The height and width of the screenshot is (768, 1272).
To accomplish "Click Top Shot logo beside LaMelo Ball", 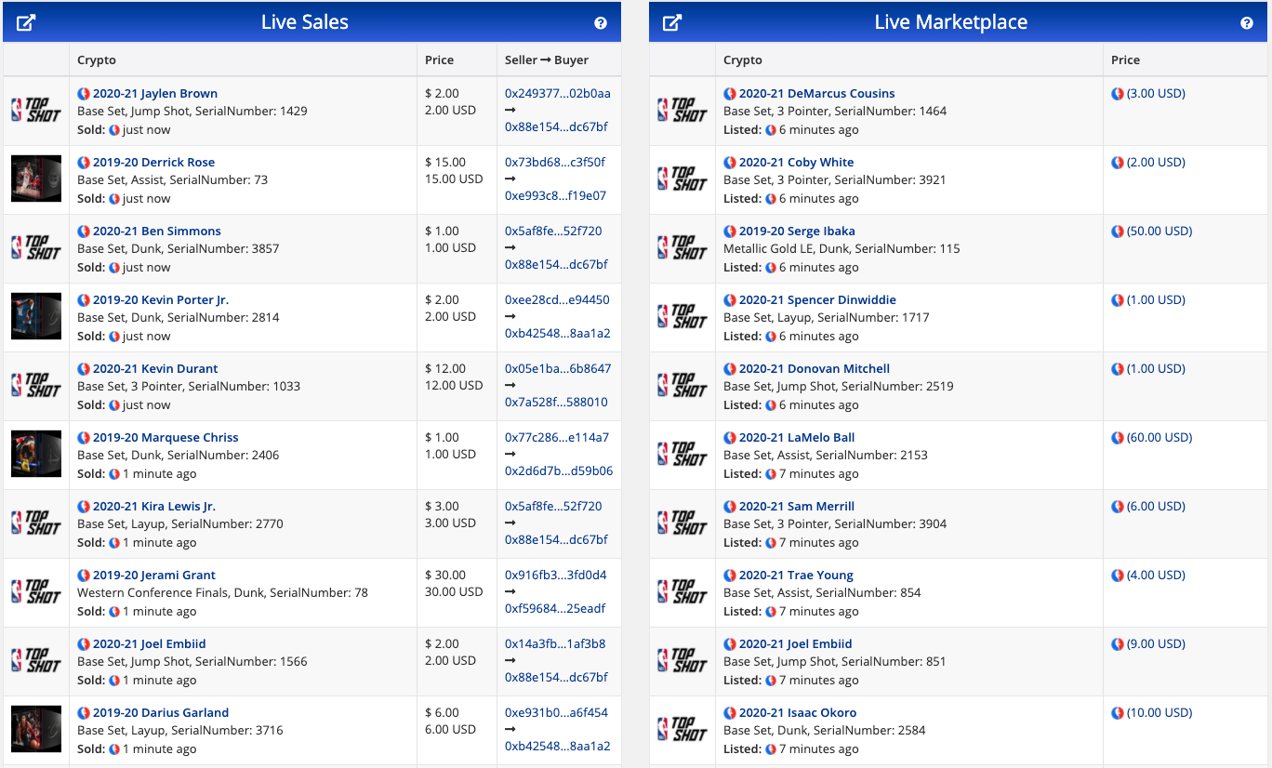I will (682, 454).
